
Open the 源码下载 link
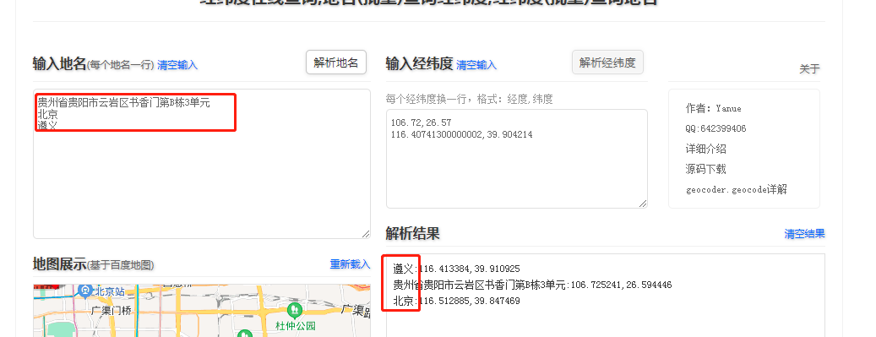tap(705, 169)
